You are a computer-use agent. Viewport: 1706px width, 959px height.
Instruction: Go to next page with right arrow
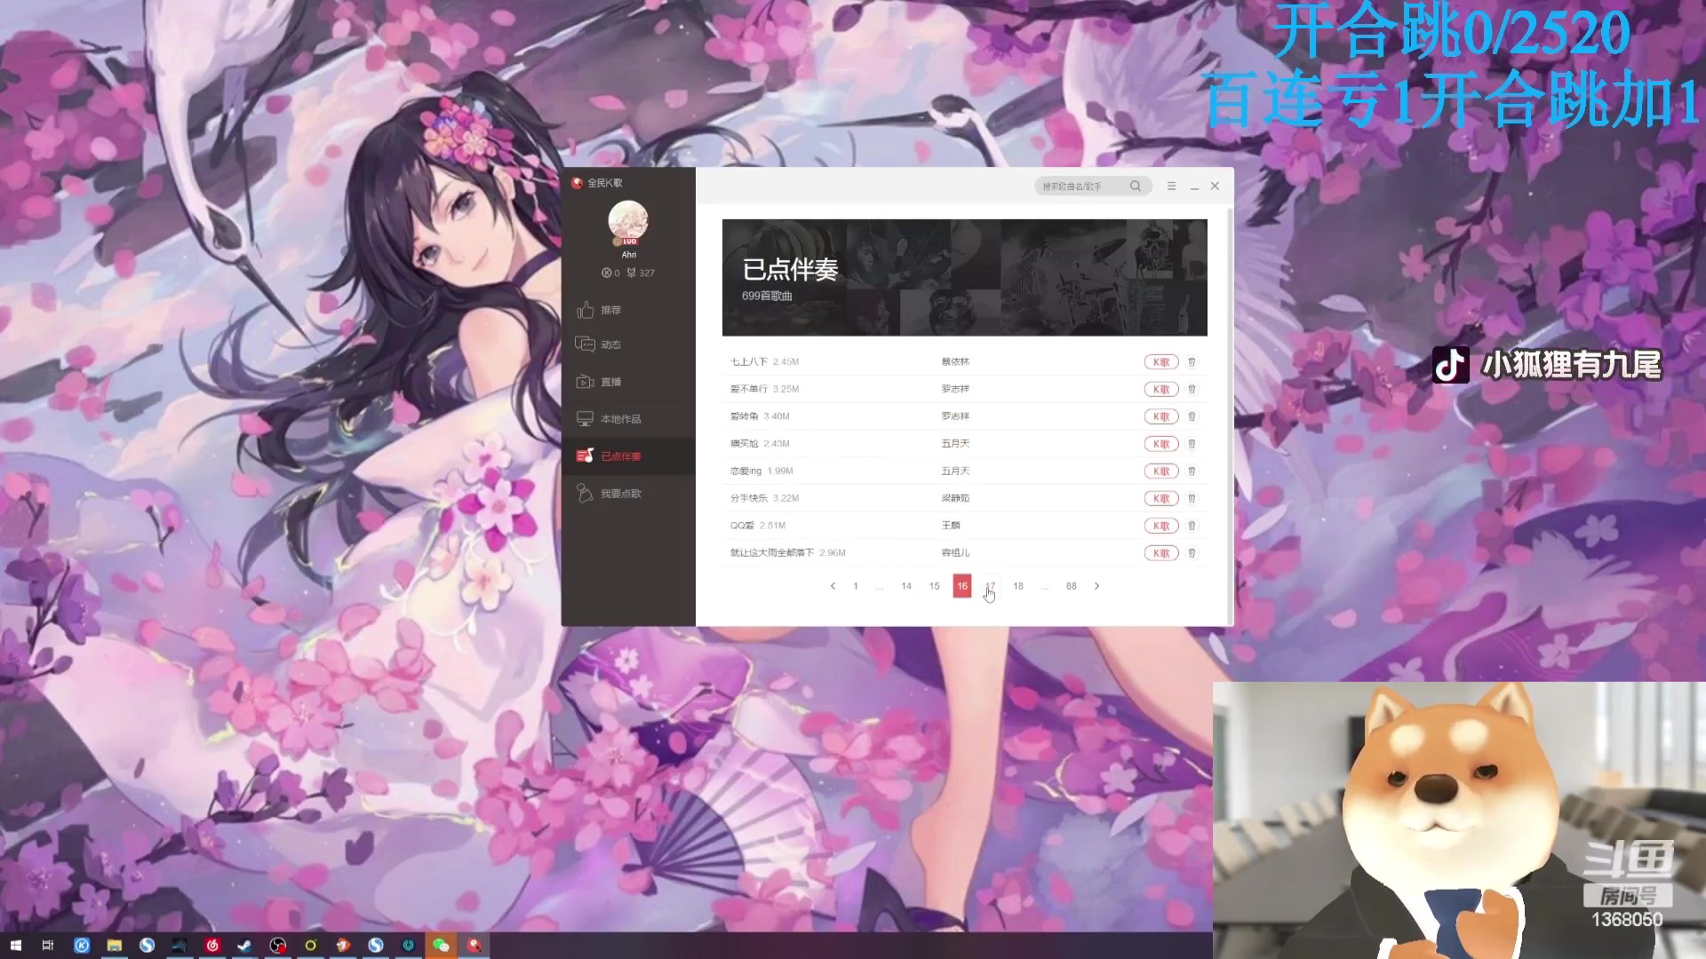1097,586
